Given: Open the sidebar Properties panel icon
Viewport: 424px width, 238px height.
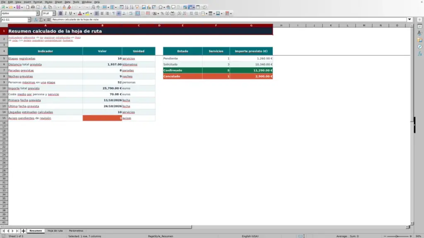Looking at the screenshot, I should pos(420,26).
